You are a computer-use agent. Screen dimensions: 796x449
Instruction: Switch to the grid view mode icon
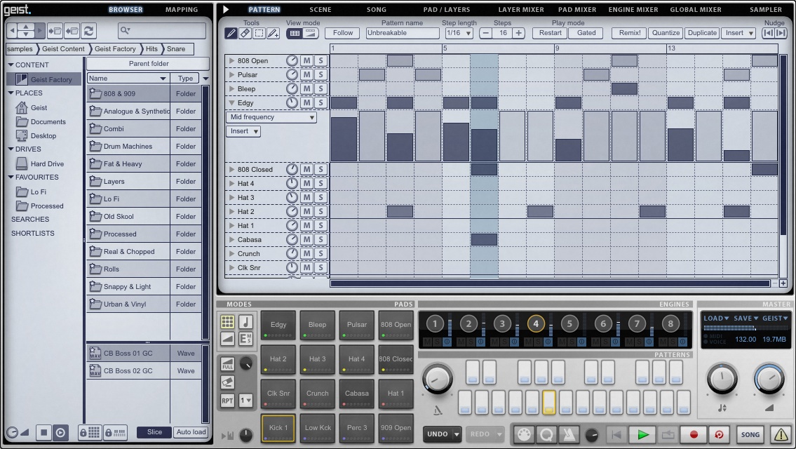pos(295,33)
